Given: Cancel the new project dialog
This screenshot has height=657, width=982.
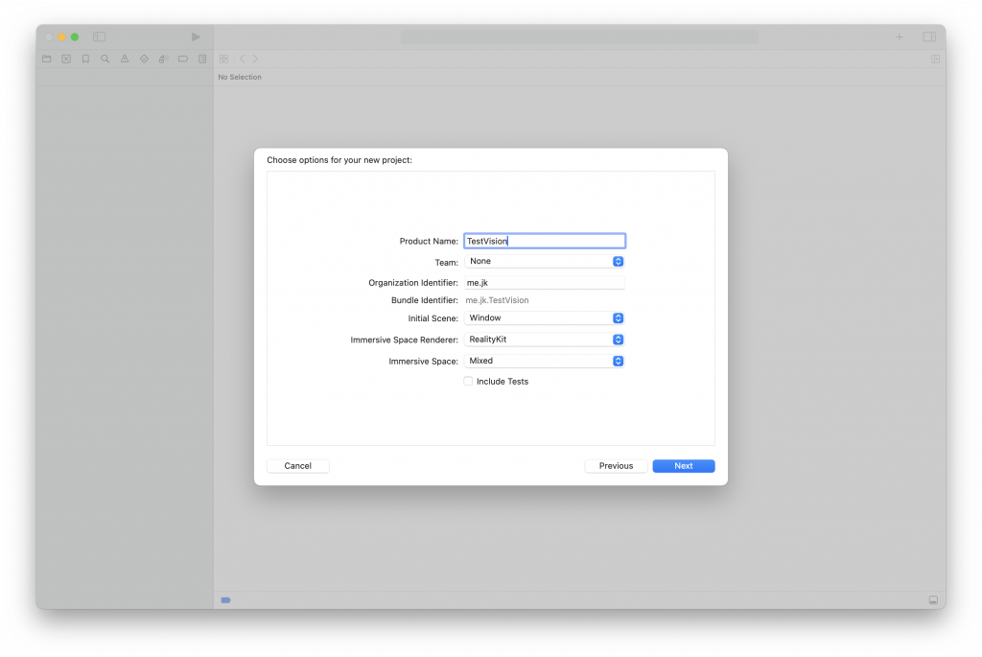Looking at the screenshot, I should point(297,466).
